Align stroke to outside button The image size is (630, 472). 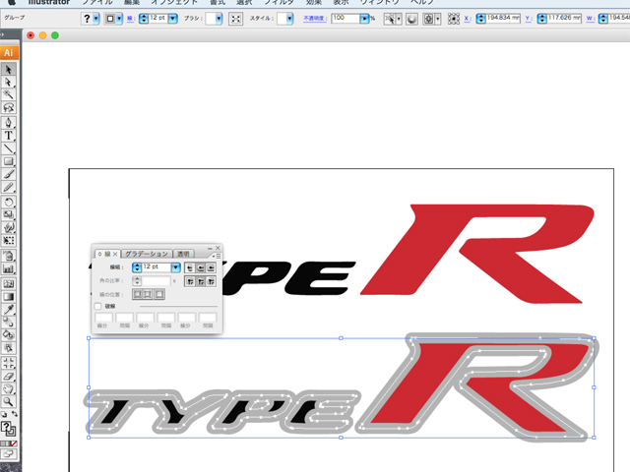click(159, 295)
